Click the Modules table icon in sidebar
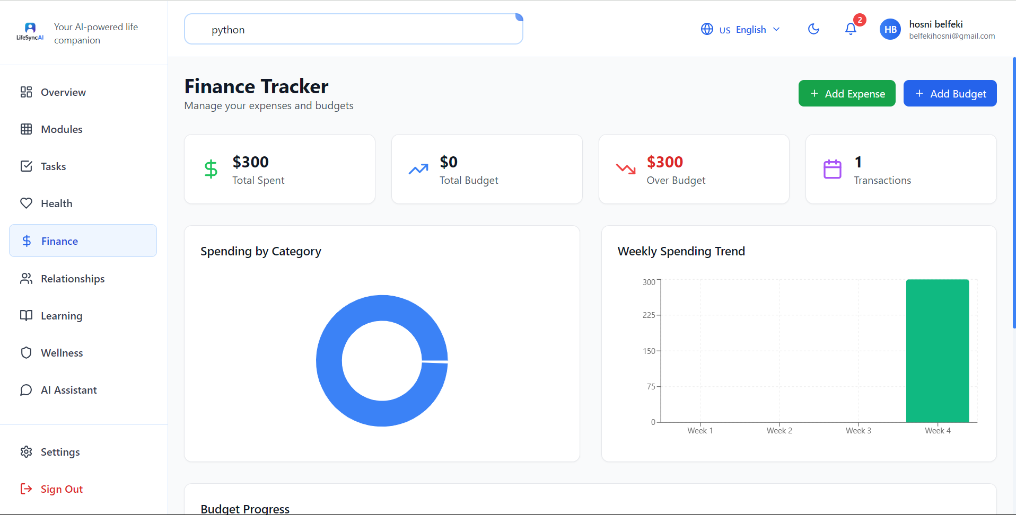Screen dimensions: 1016x515 coord(26,129)
